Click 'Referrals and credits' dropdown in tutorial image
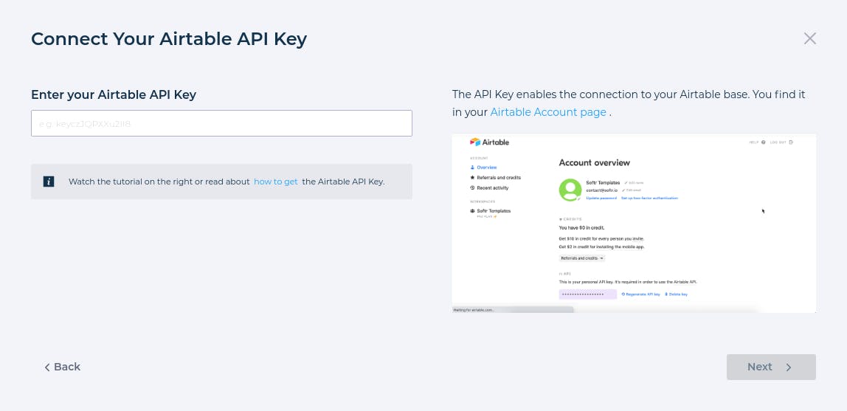 (582, 258)
